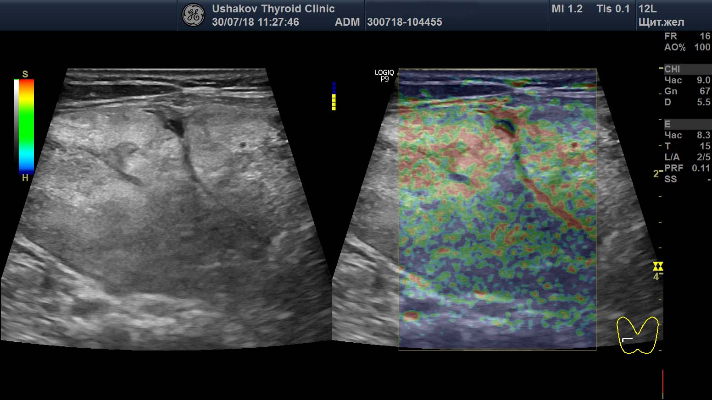Click the 'MI 1.2' mechanical index value
The height and width of the screenshot is (400, 712).
[x=567, y=9]
